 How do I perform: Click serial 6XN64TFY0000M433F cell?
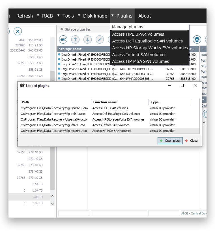point(136,69)
